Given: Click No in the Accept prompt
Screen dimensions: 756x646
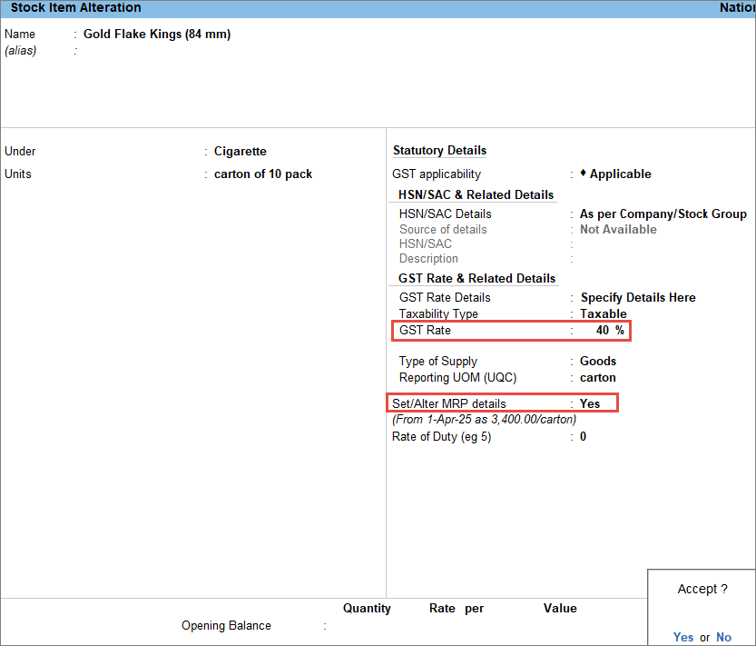Looking at the screenshot, I should point(723,637).
